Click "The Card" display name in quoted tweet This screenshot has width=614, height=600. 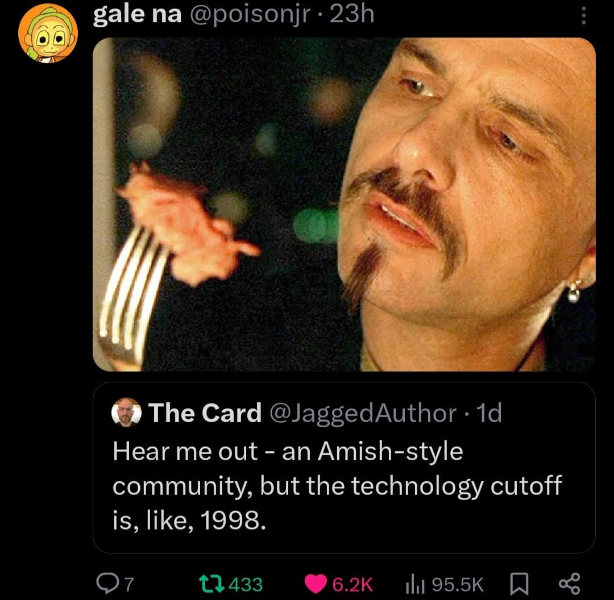click(x=204, y=413)
